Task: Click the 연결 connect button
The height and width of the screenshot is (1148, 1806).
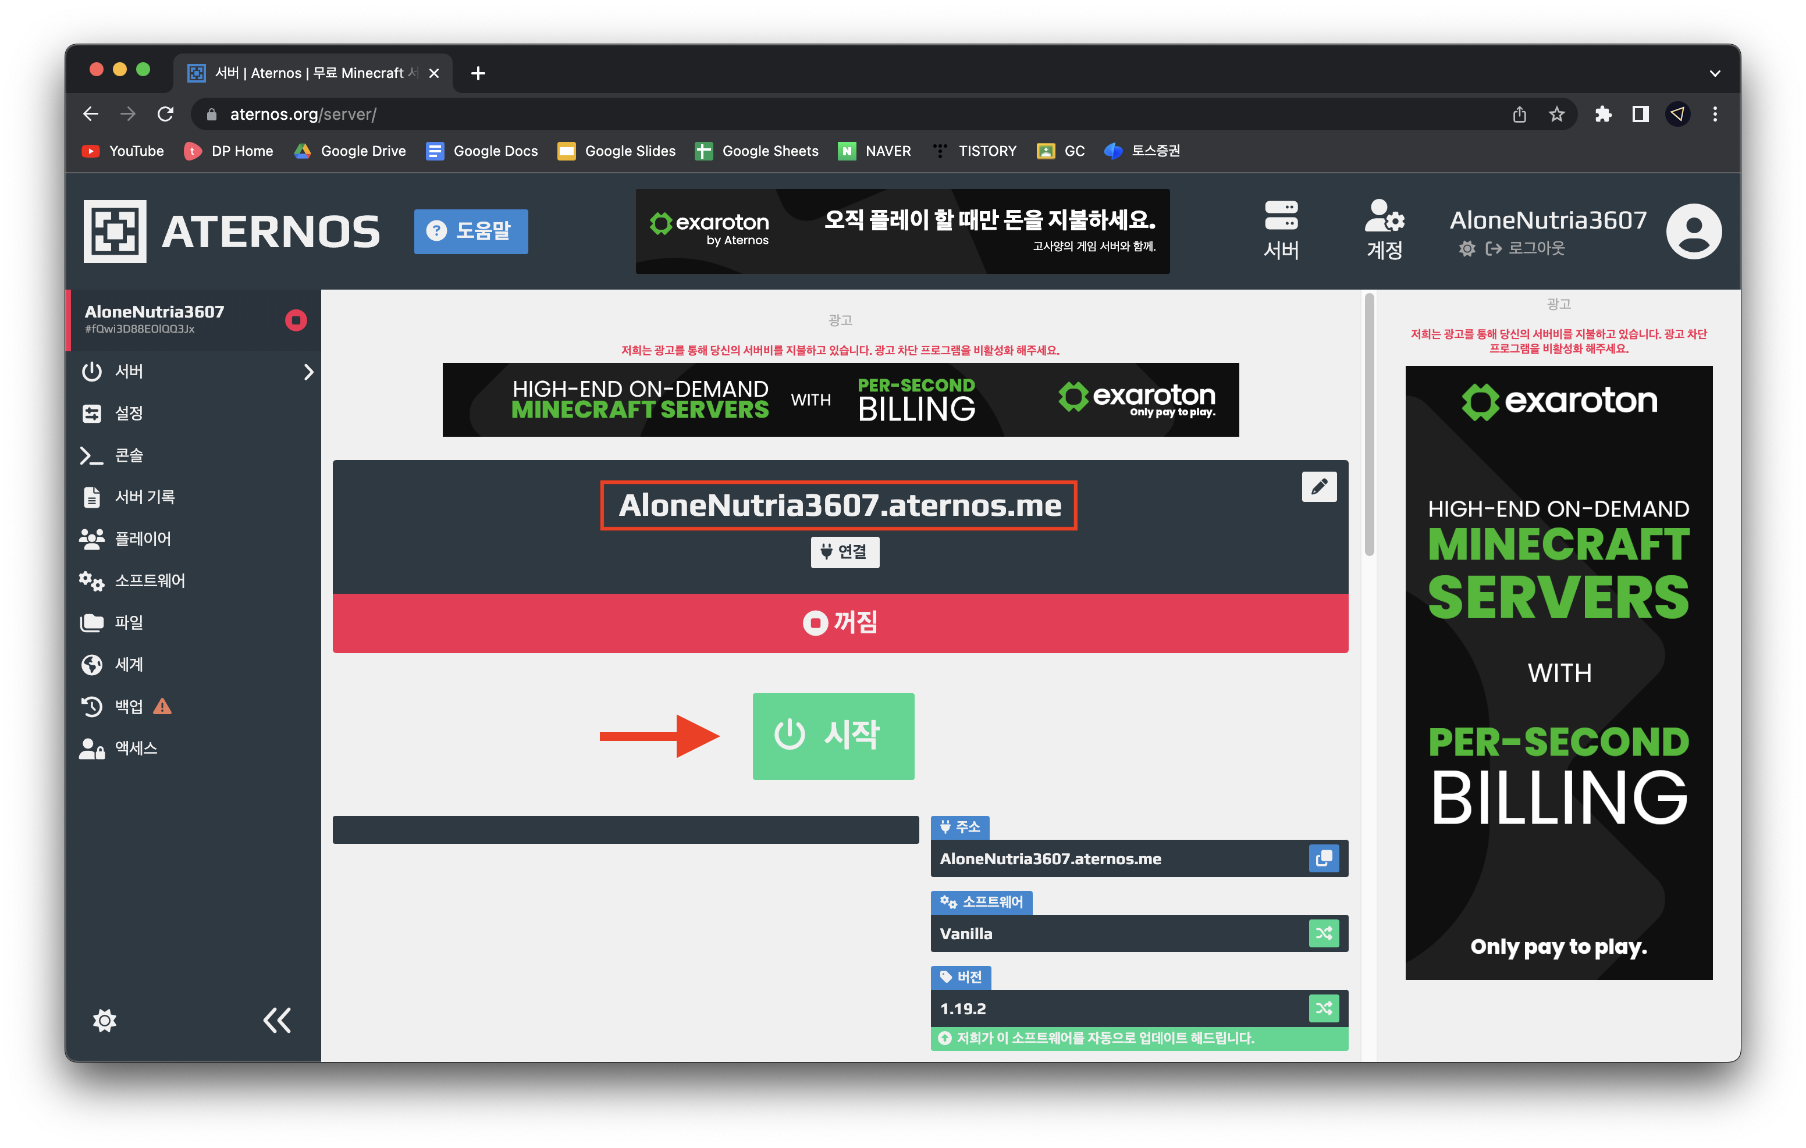Action: tap(844, 552)
